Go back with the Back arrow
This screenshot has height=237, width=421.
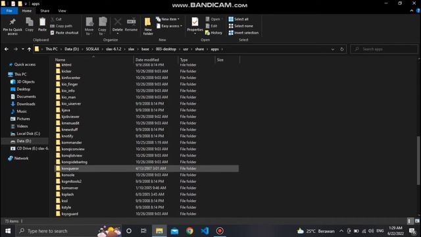(7, 49)
